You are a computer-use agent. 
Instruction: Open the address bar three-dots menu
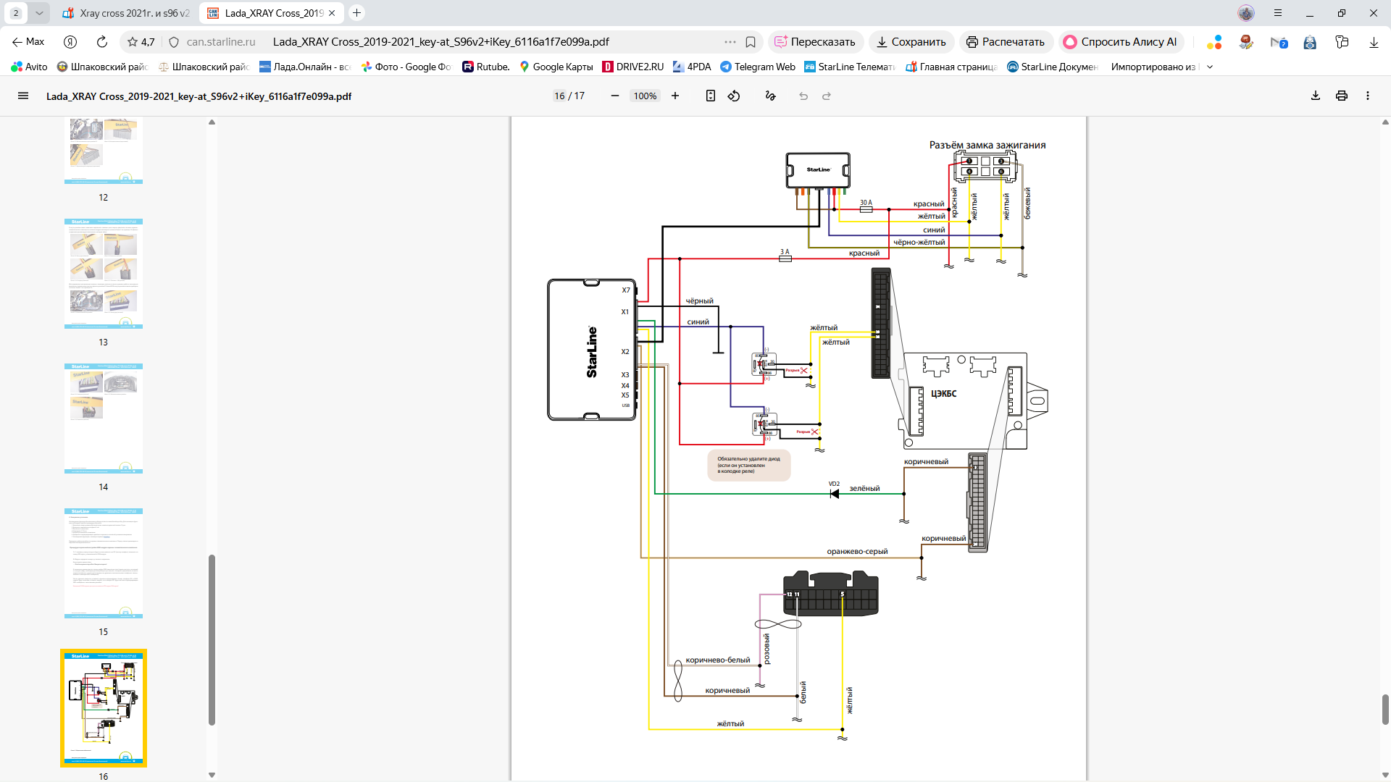tap(730, 42)
